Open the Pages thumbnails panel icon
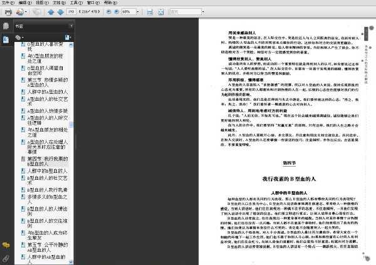Screen dimensions: 376x265 (x=6, y=26)
